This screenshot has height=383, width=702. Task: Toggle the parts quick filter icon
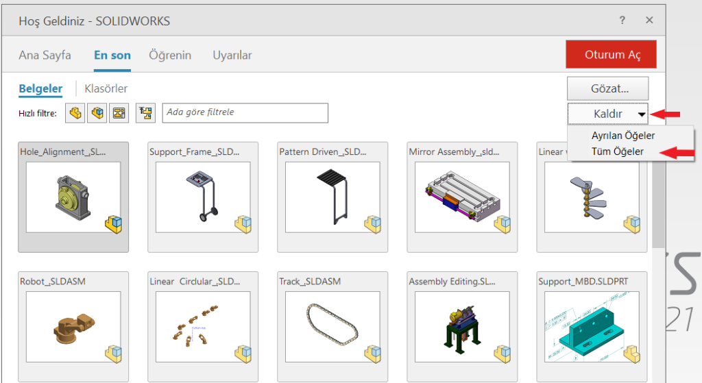(x=75, y=113)
